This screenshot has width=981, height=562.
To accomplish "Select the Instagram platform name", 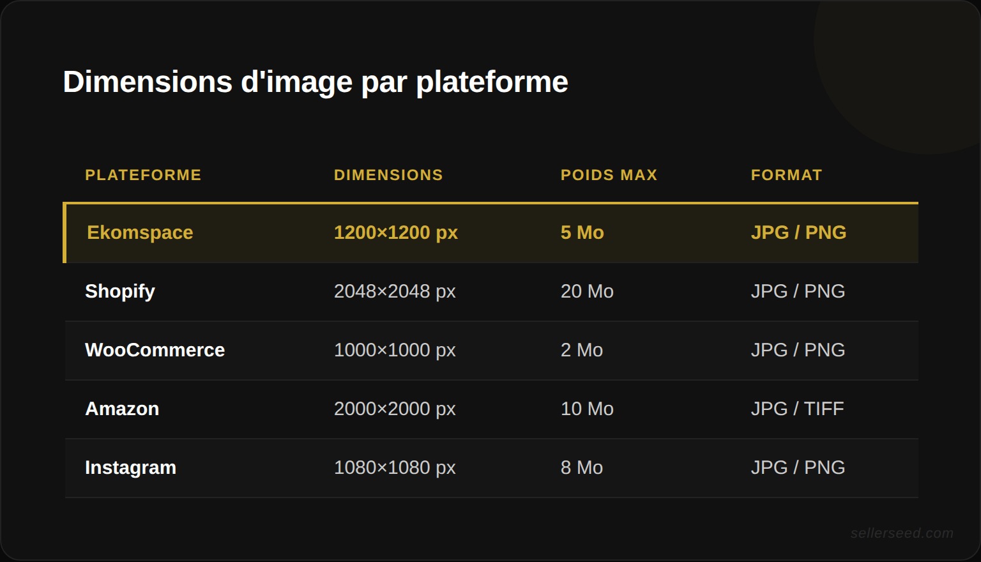I will click(130, 467).
